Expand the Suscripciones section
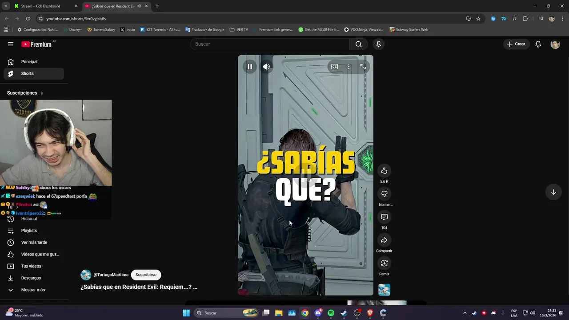 (x=25, y=93)
